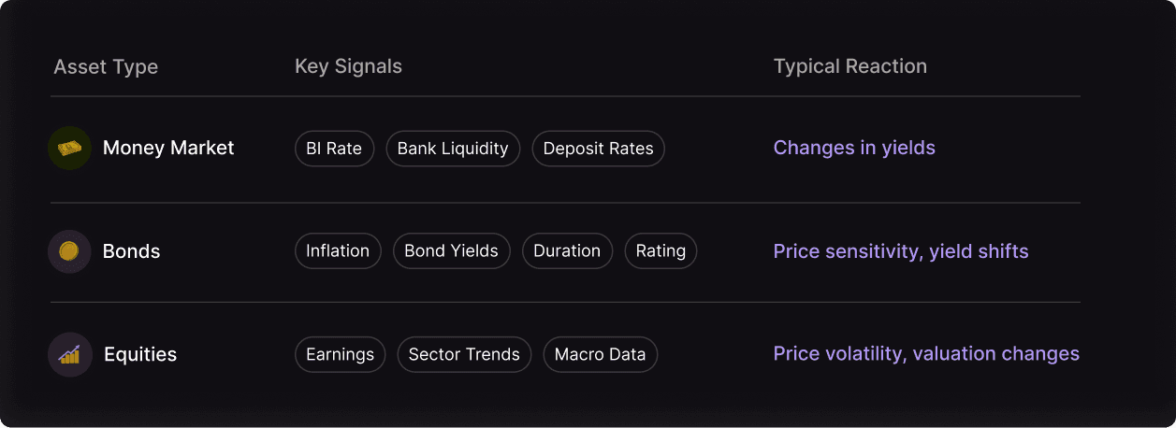Click the Typical Reaction column header
Viewport: 1176px width, 428px height.
(x=850, y=66)
